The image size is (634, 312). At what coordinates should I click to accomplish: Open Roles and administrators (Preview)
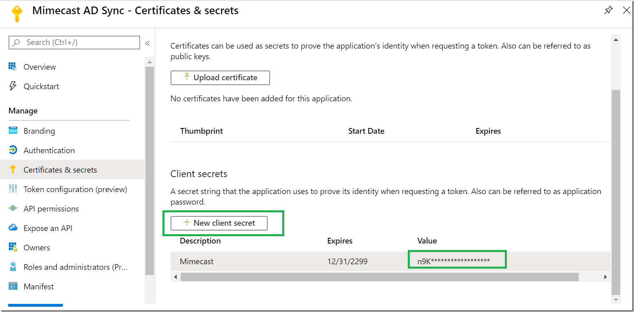[x=76, y=267]
